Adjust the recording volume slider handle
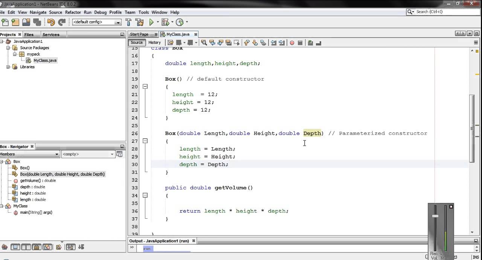482x260 pixels. 435,216
